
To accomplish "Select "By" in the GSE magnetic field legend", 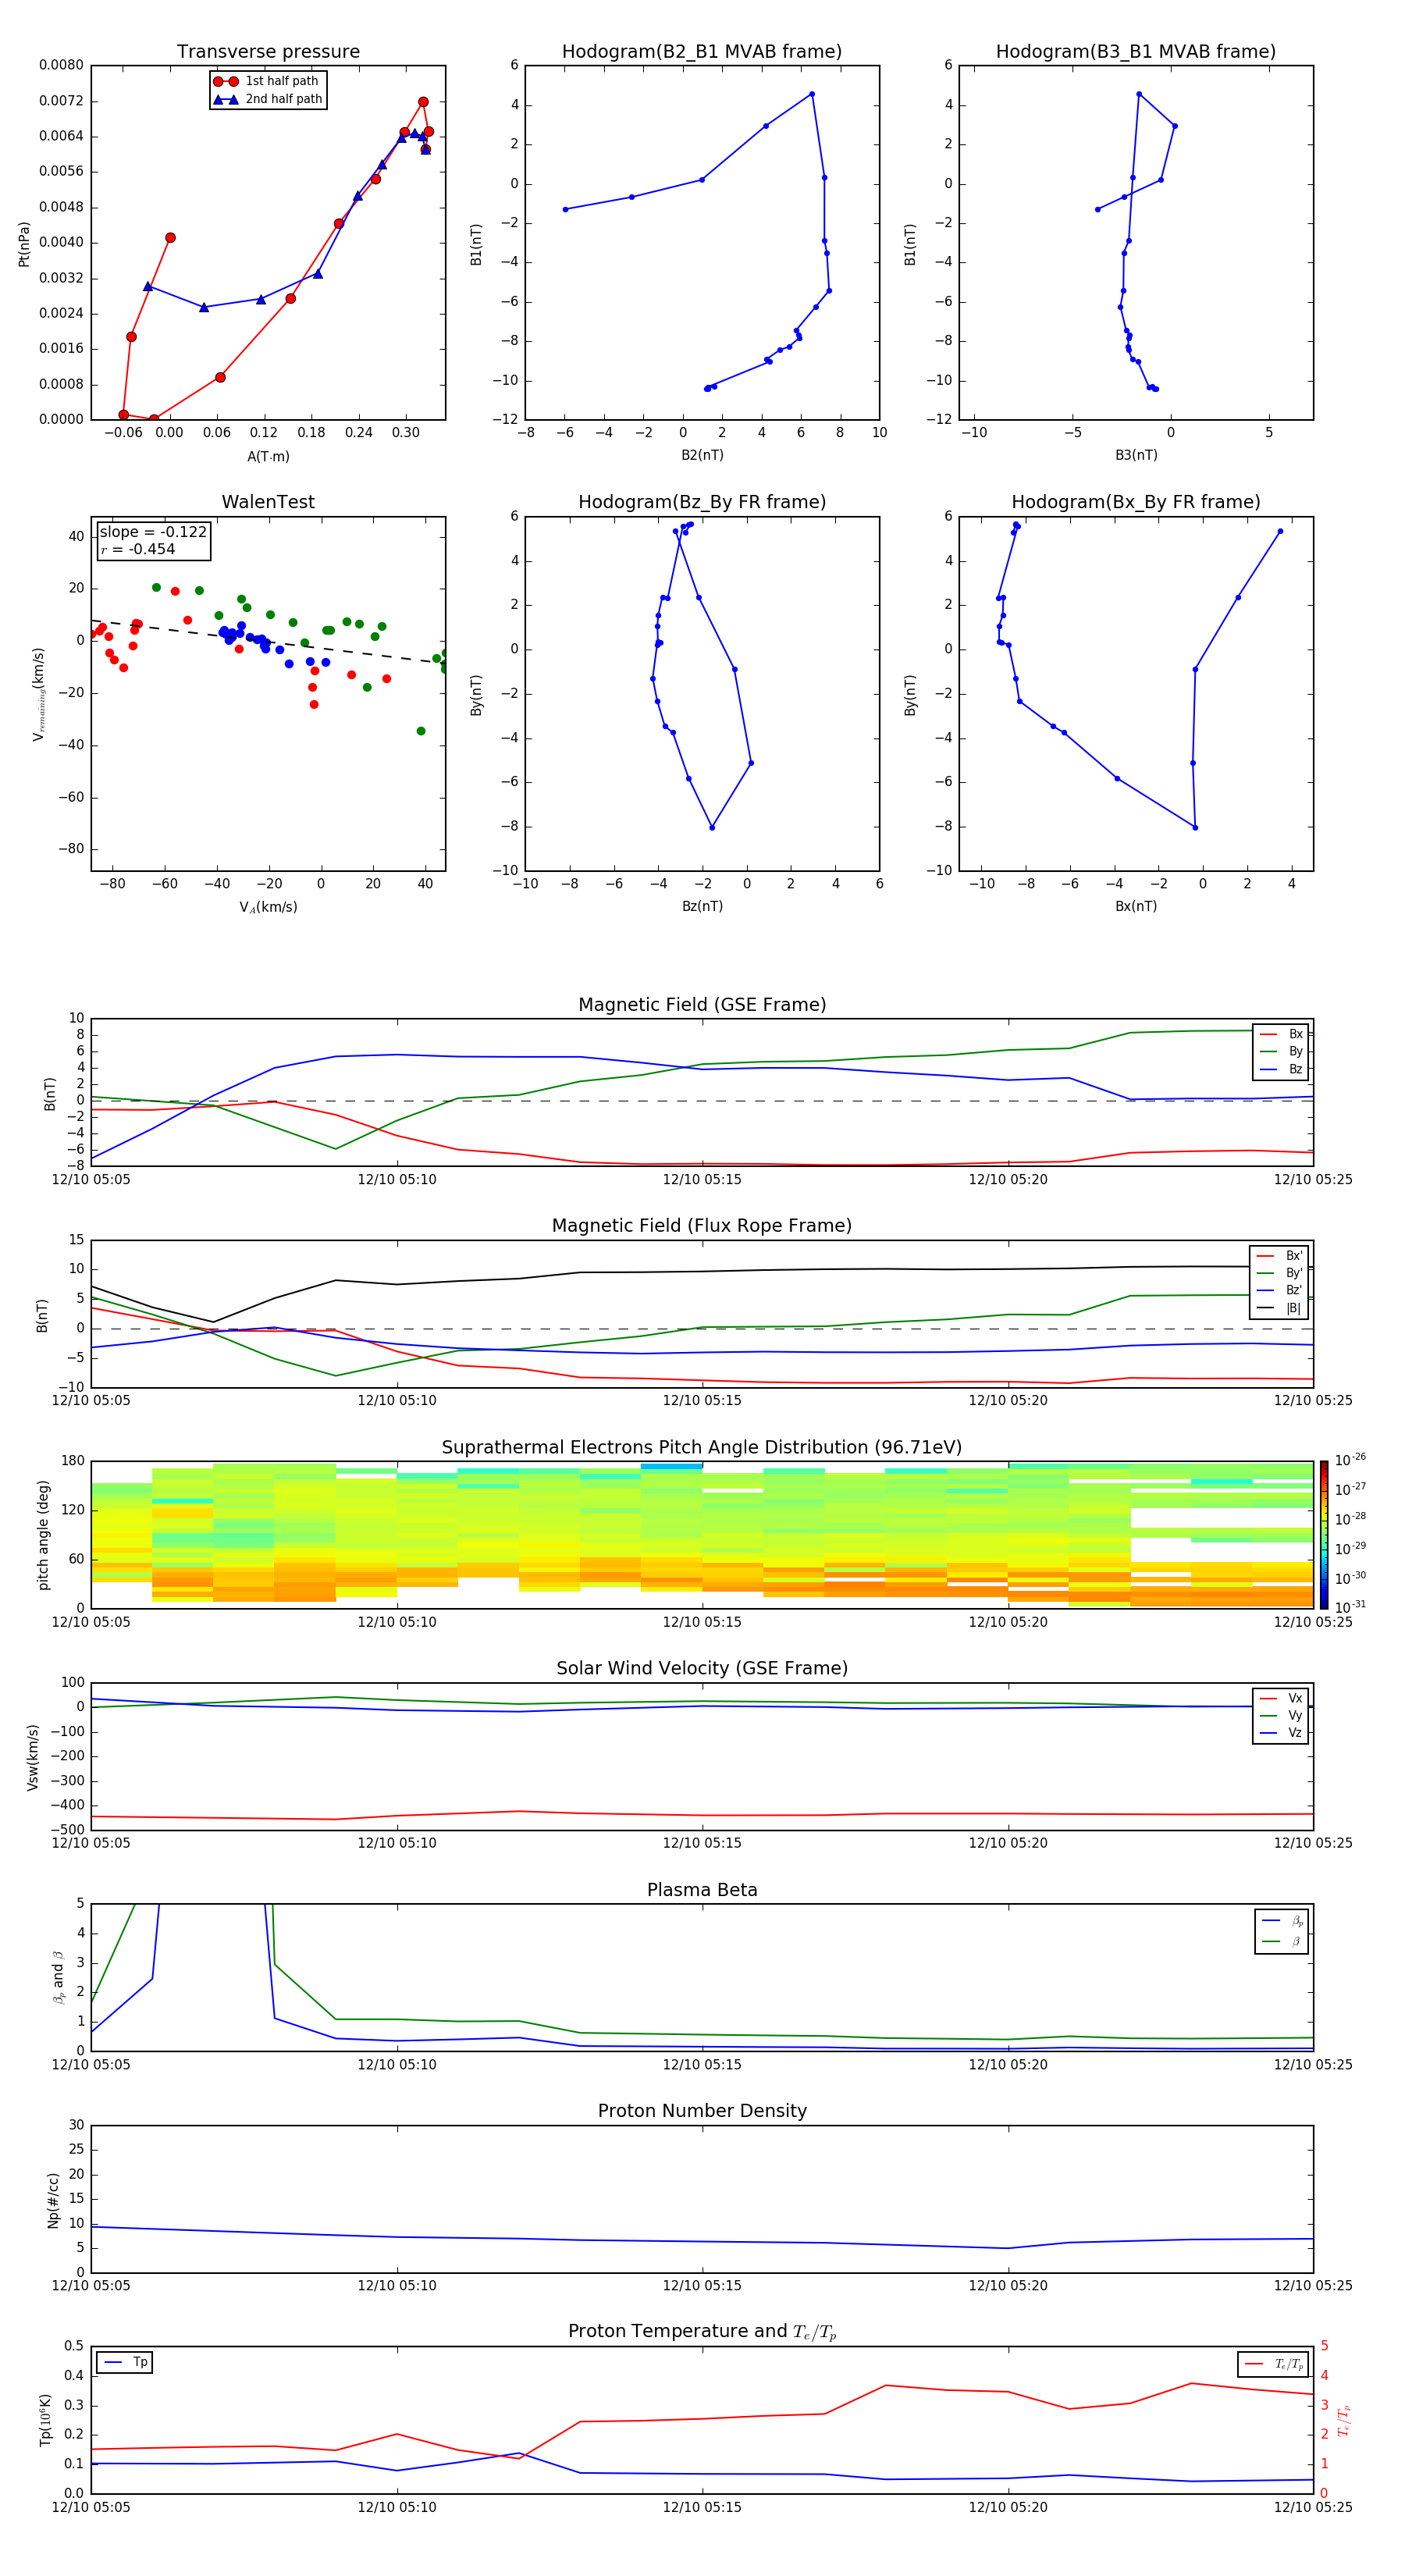I will 1282,1051.
